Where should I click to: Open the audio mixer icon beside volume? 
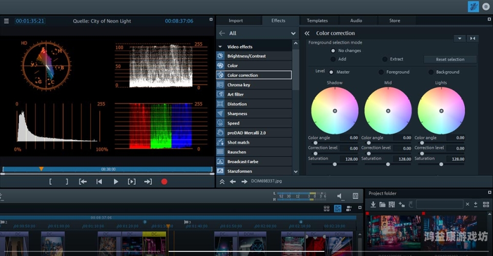tap(355, 196)
